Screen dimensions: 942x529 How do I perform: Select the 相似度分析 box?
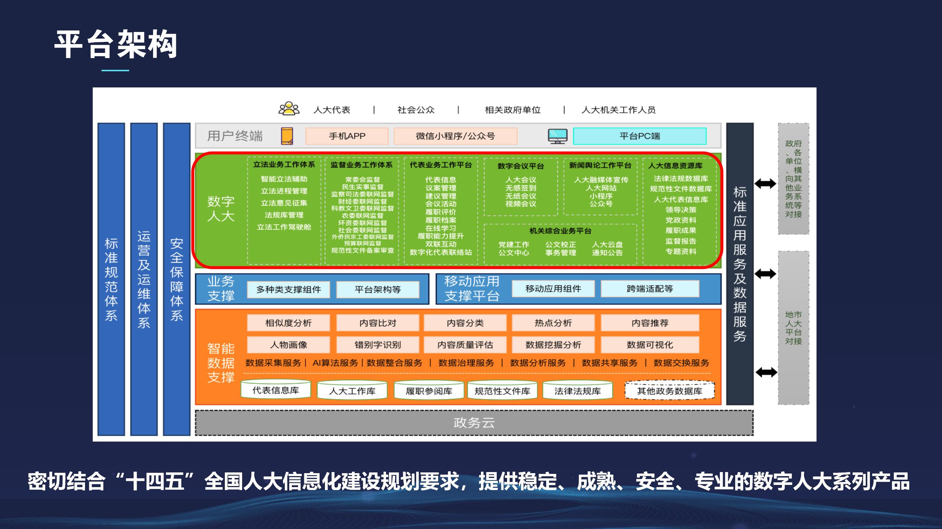(x=288, y=323)
